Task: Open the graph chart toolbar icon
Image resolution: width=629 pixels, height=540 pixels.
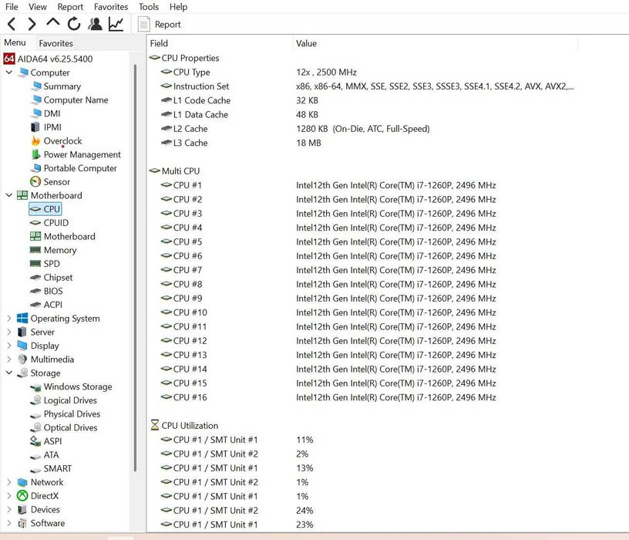Action: (x=116, y=24)
